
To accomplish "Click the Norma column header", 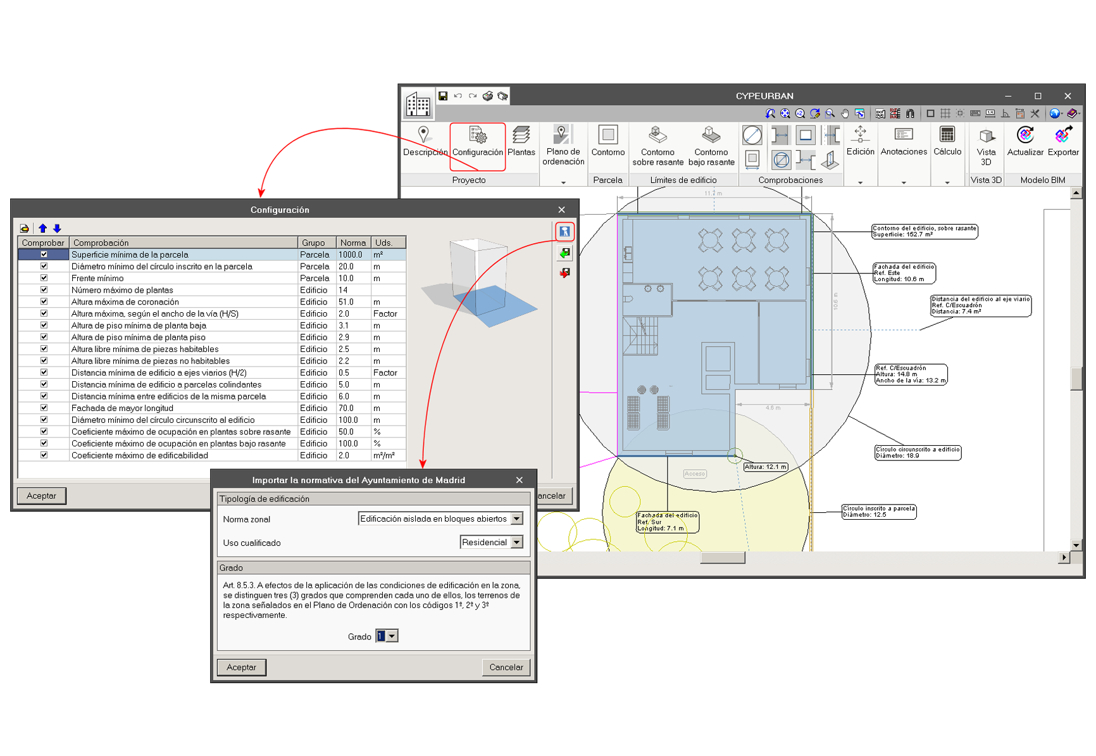I will pyautogui.click(x=352, y=243).
